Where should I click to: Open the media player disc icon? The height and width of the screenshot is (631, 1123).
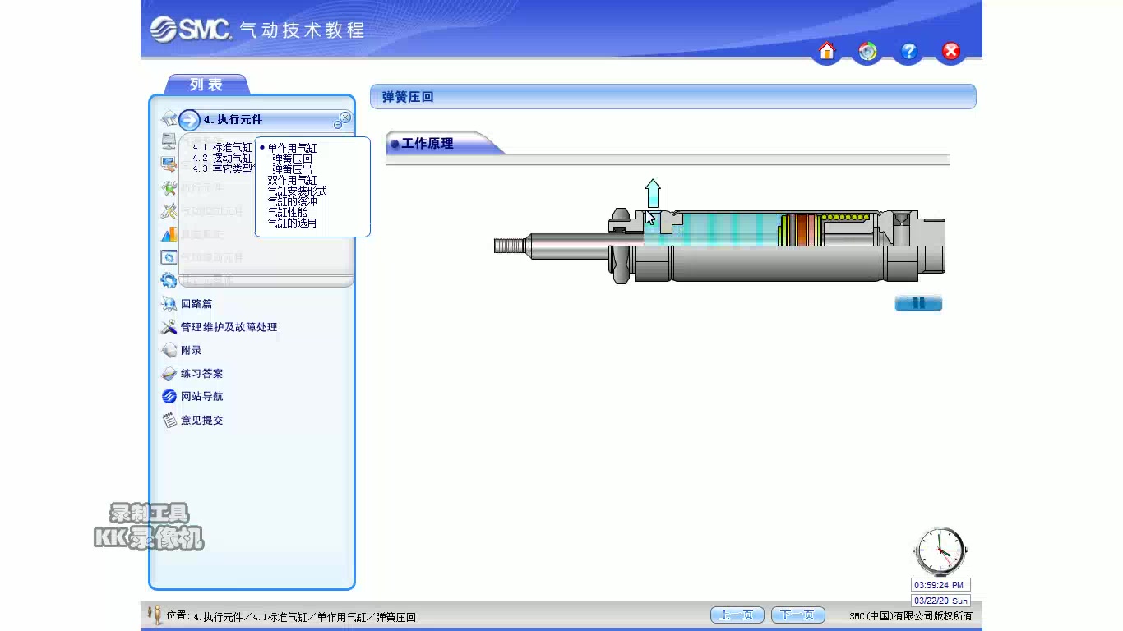coord(868,52)
